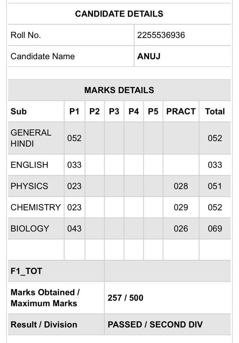
Task: Click the Result / Division label
Action: click(x=44, y=324)
